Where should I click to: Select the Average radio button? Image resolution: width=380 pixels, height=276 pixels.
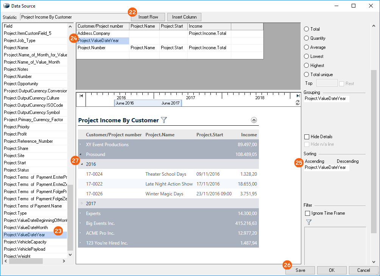pos(307,47)
